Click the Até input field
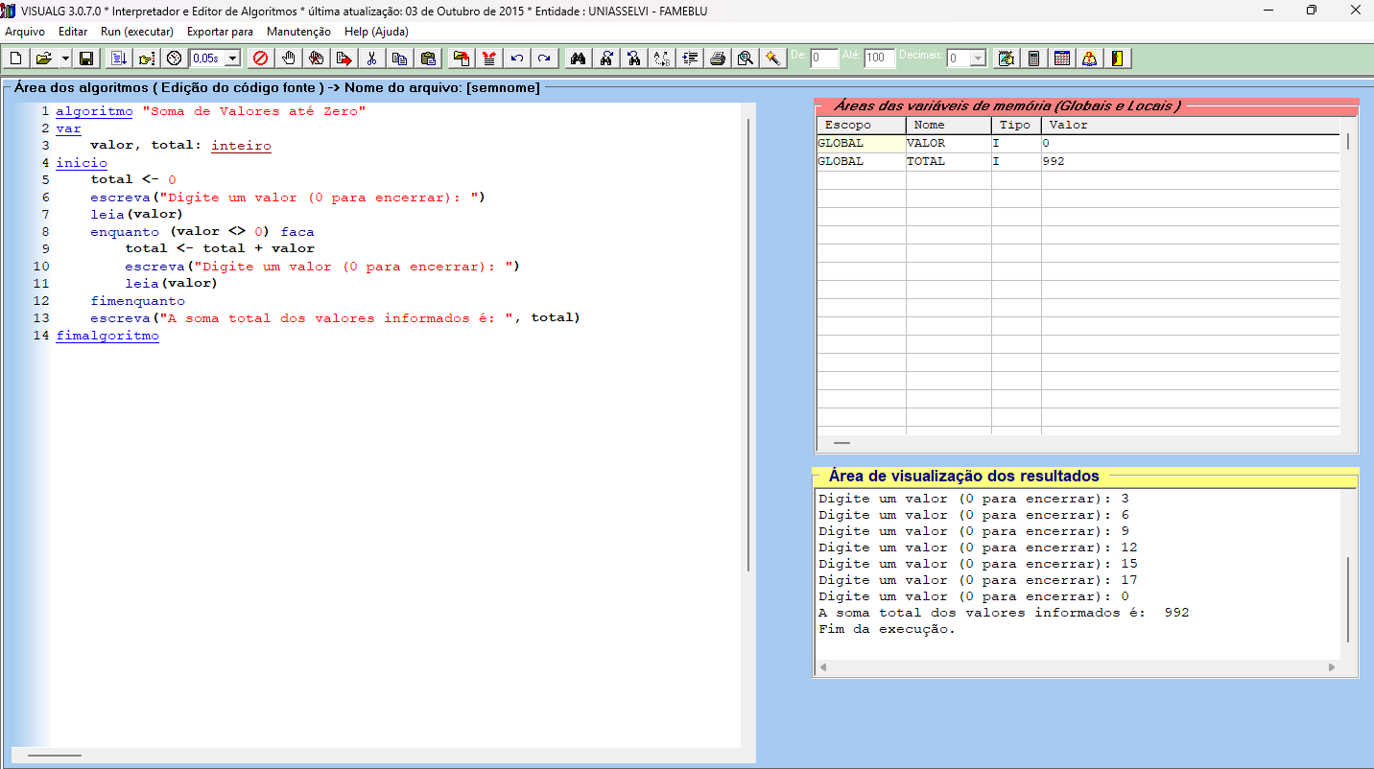Viewport: 1374px width, 769px height. [879, 58]
